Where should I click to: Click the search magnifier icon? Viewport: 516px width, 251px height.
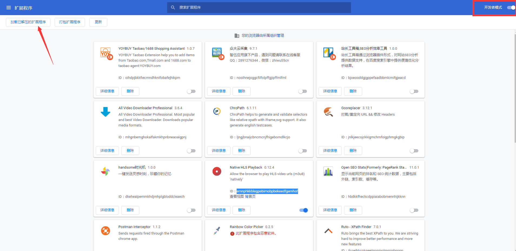(173, 8)
